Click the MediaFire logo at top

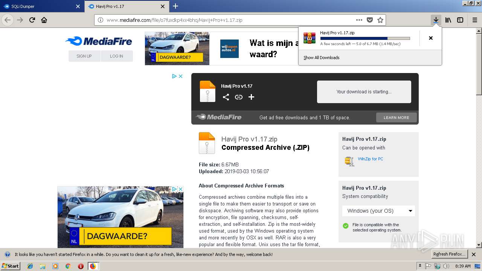(x=99, y=41)
